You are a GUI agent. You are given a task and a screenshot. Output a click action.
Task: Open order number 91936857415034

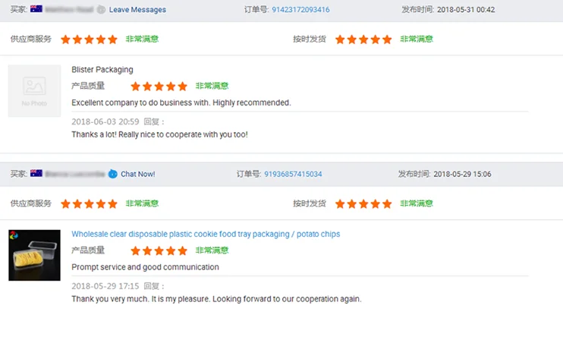293,174
